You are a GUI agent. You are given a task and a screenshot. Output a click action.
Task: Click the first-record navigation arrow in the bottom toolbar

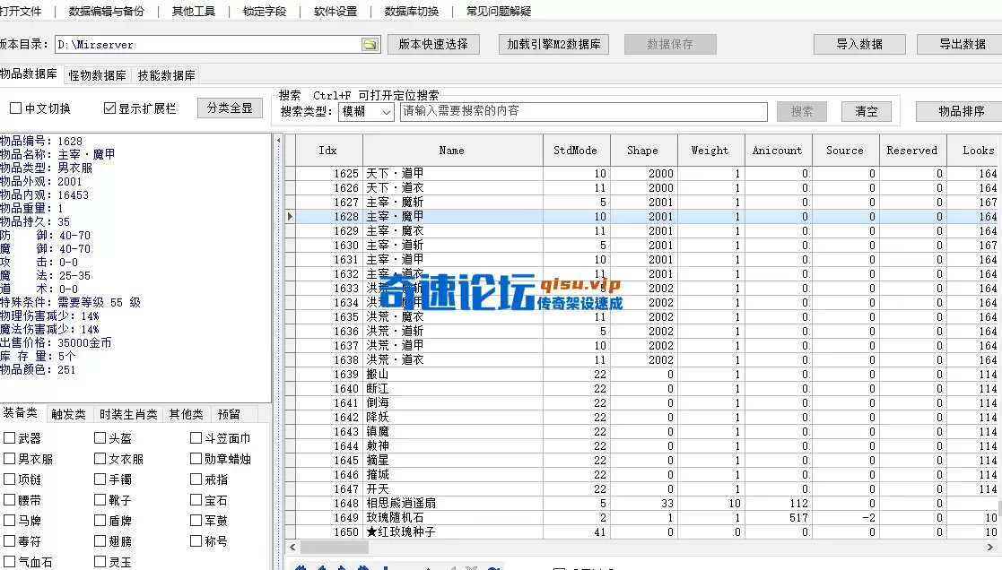tap(300, 566)
